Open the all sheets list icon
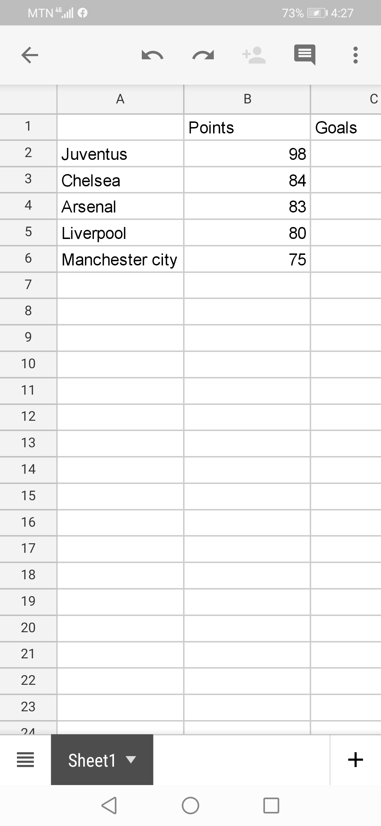The width and height of the screenshot is (381, 826). pos(25,760)
